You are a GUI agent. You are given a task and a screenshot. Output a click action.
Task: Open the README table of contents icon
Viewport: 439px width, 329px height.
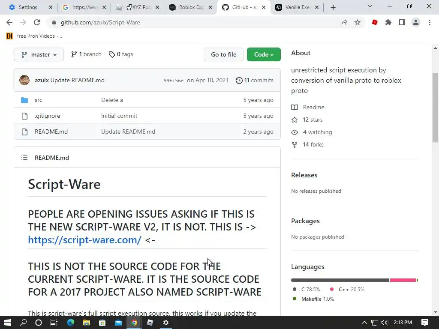tap(24, 158)
